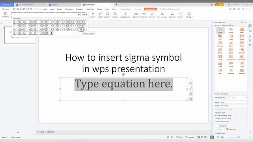Insert the black square symbol in the last grid row
253x142 pixels.
[51, 33]
